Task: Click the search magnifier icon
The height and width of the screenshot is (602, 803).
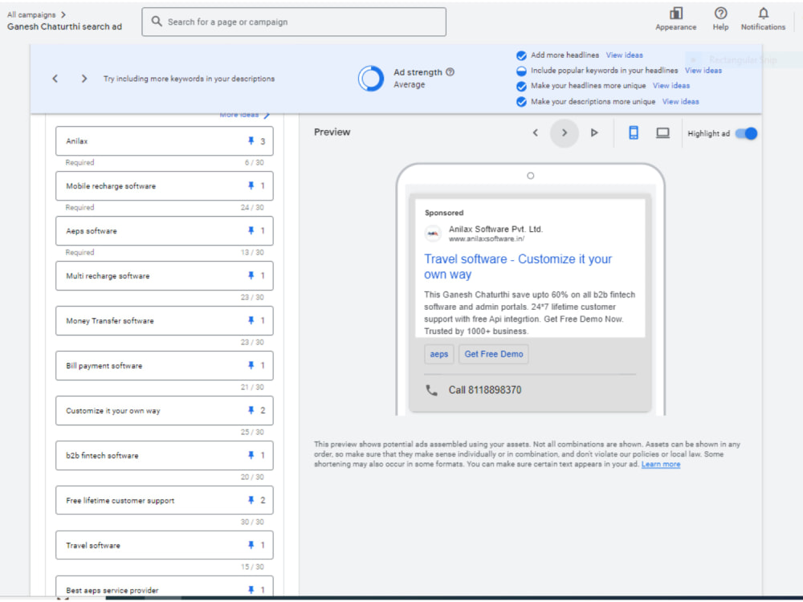Action: point(157,22)
